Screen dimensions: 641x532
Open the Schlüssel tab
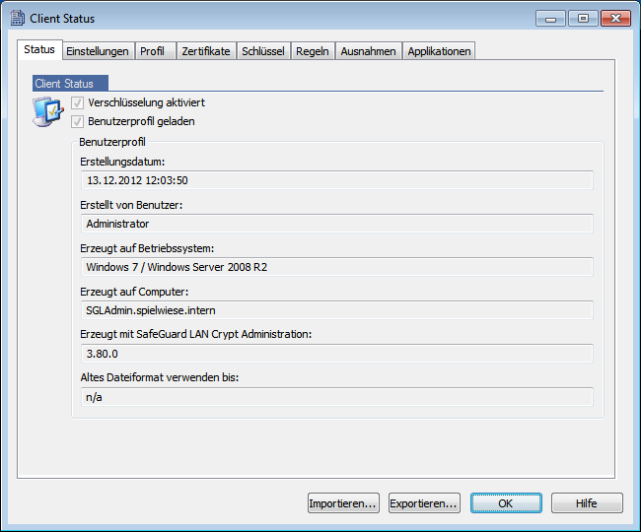(262, 51)
